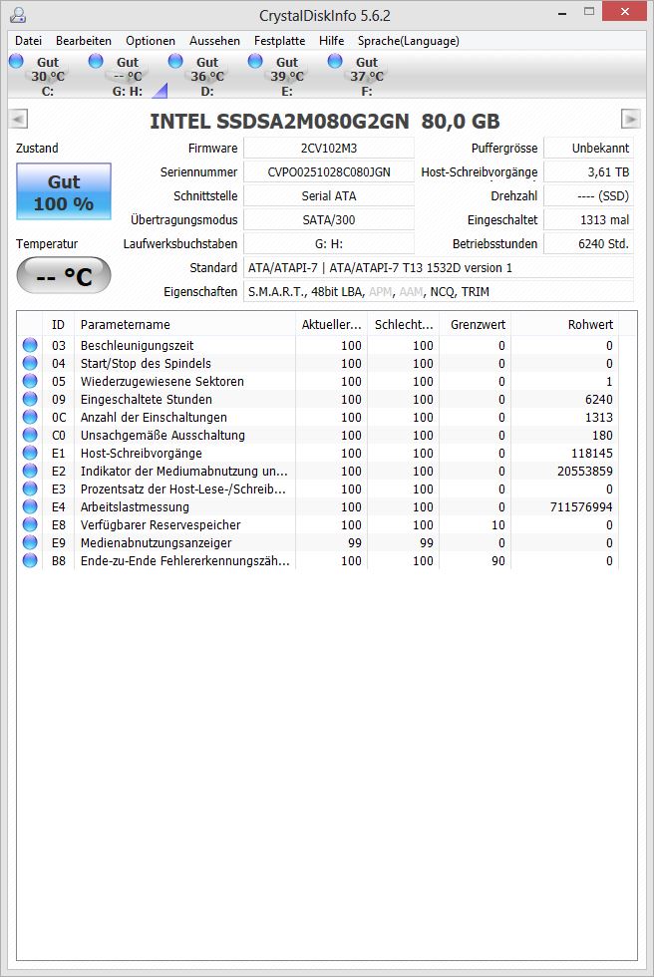
Task: Click the Parametername column header
Action: click(x=184, y=325)
